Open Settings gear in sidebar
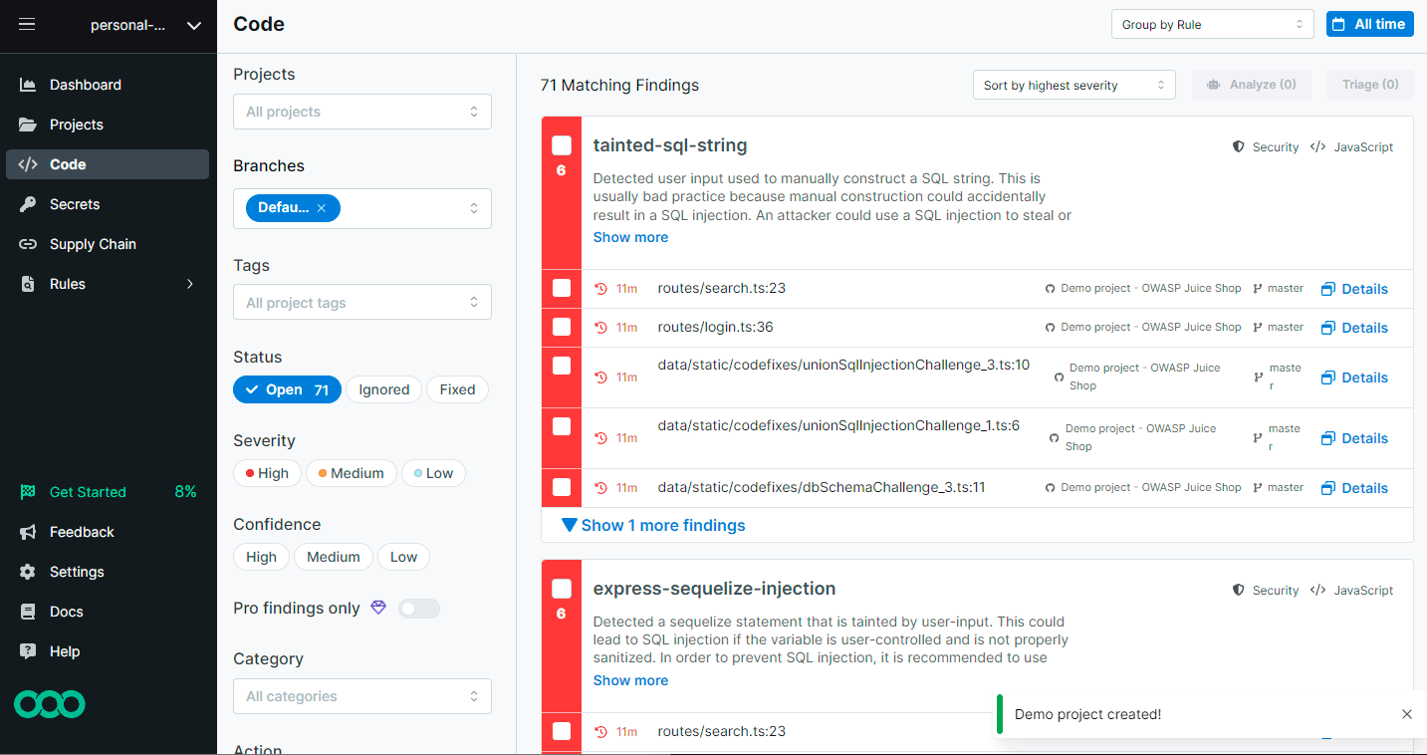 (28, 572)
